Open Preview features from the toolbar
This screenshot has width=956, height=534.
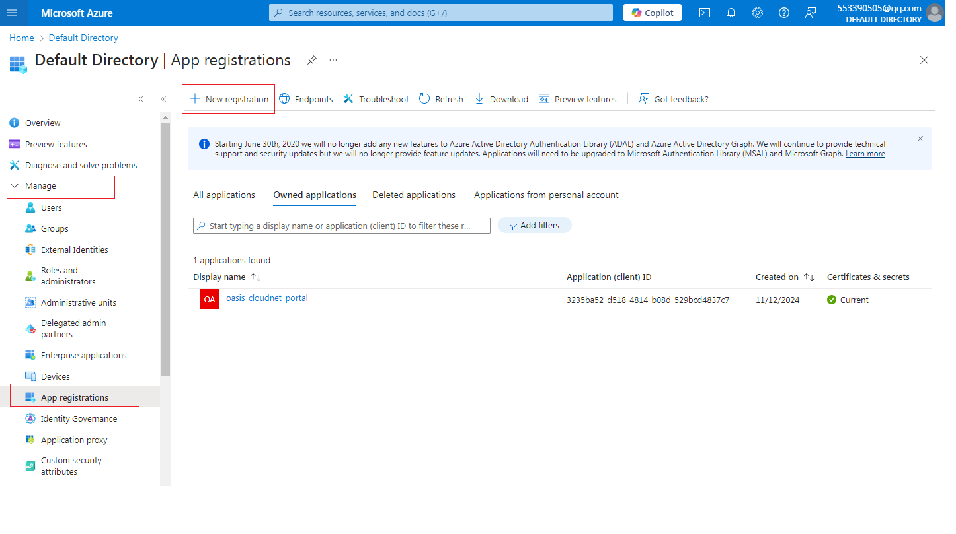click(578, 99)
